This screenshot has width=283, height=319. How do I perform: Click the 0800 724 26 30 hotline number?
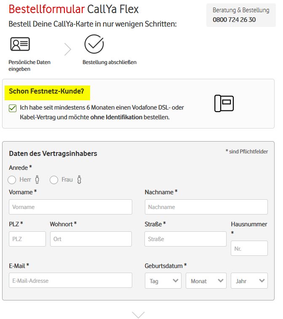[234, 20]
